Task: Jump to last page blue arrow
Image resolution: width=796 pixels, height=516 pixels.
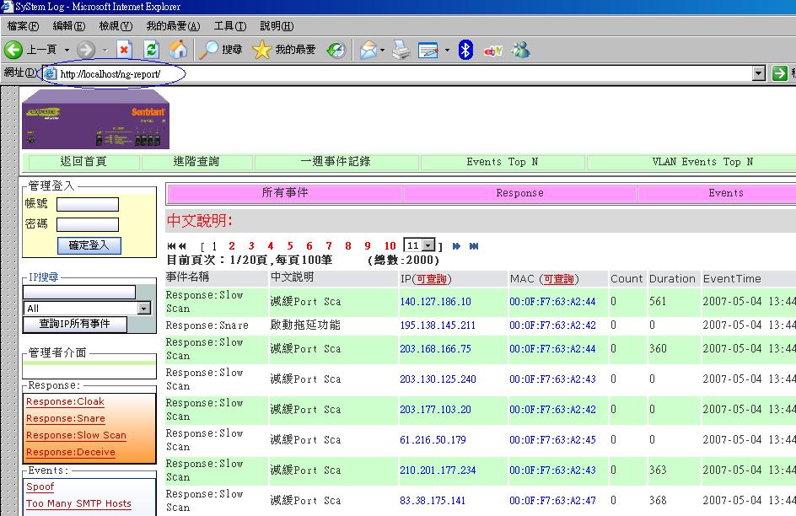Action: point(474,246)
